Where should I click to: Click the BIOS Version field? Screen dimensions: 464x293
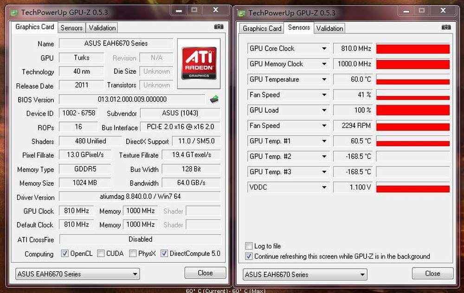coord(132,99)
